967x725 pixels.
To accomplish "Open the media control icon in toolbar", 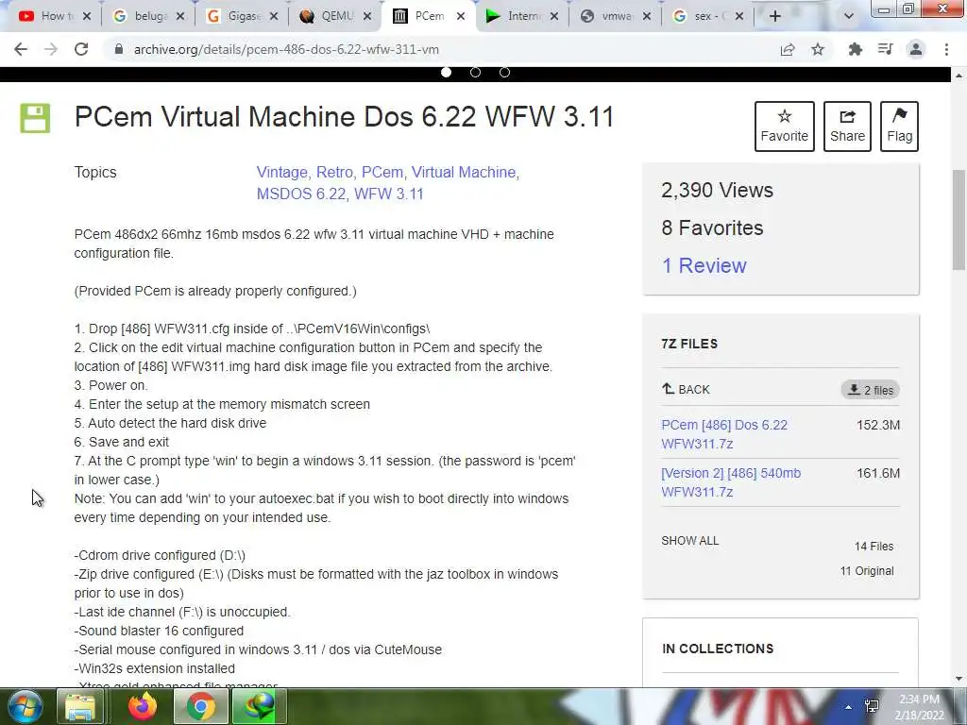I will (x=886, y=49).
